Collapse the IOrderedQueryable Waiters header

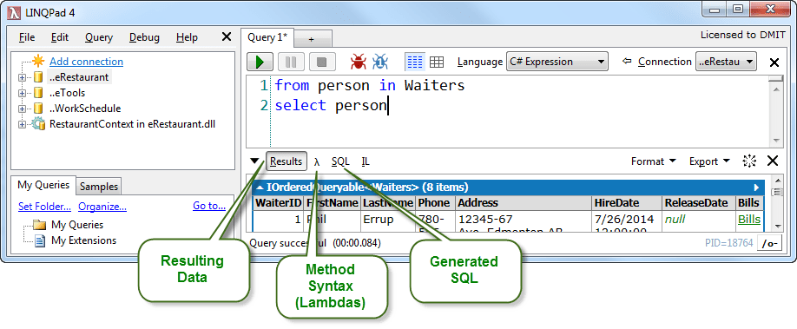click(x=260, y=188)
